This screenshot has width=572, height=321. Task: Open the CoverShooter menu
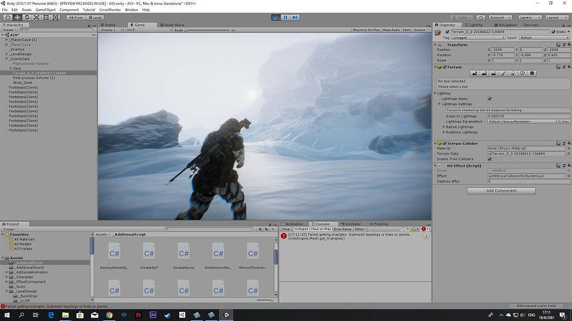(x=110, y=10)
